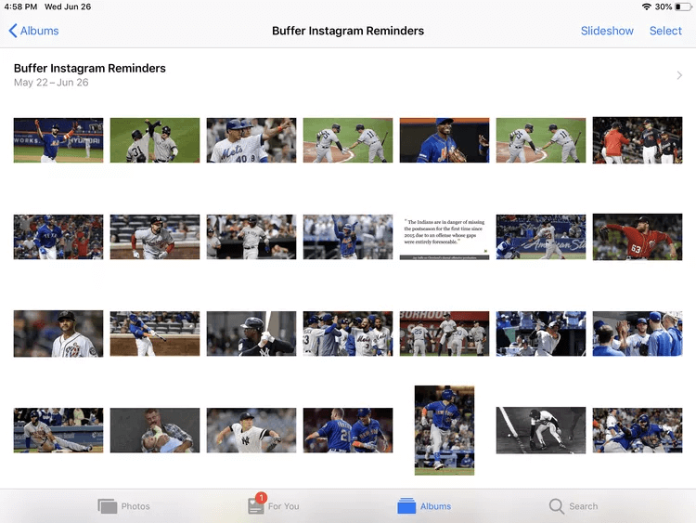
Task: Open the tall portrait Mets runner photo
Action: [x=445, y=430]
